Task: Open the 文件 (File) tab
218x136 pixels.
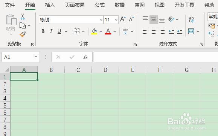Action: (x=10, y=5)
